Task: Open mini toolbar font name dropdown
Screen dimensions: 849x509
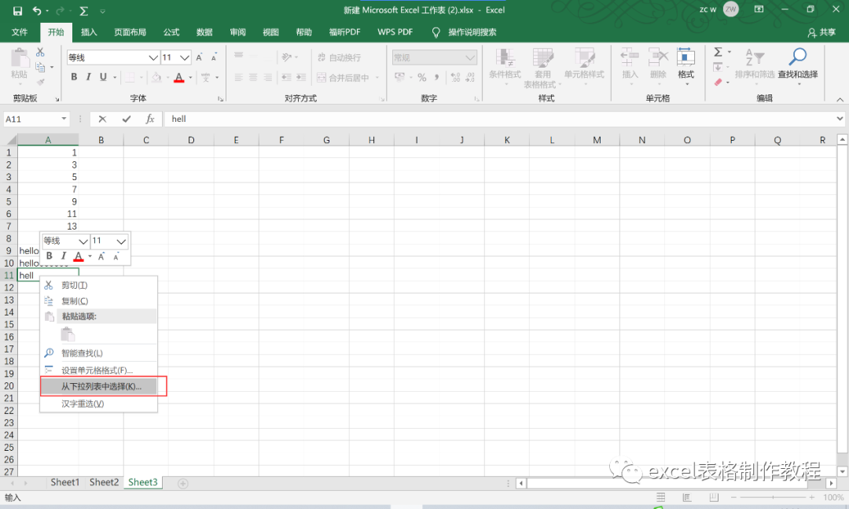Action: click(83, 242)
